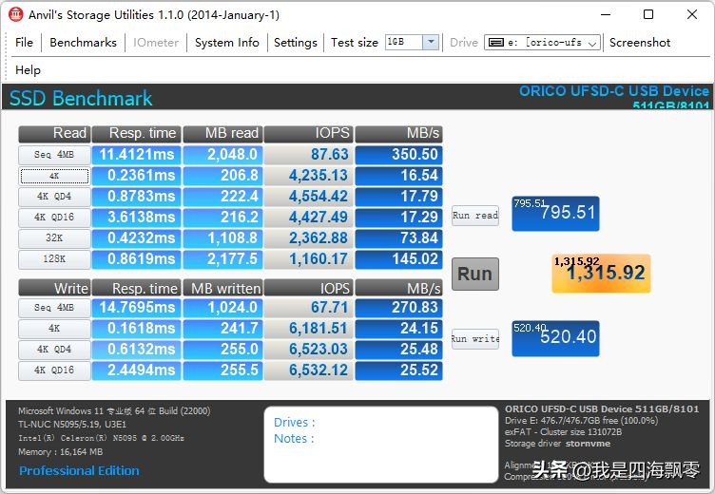Click the 1GB test size field
The width and height of the screenshot is (715, 494).
[x=403, y=43]
